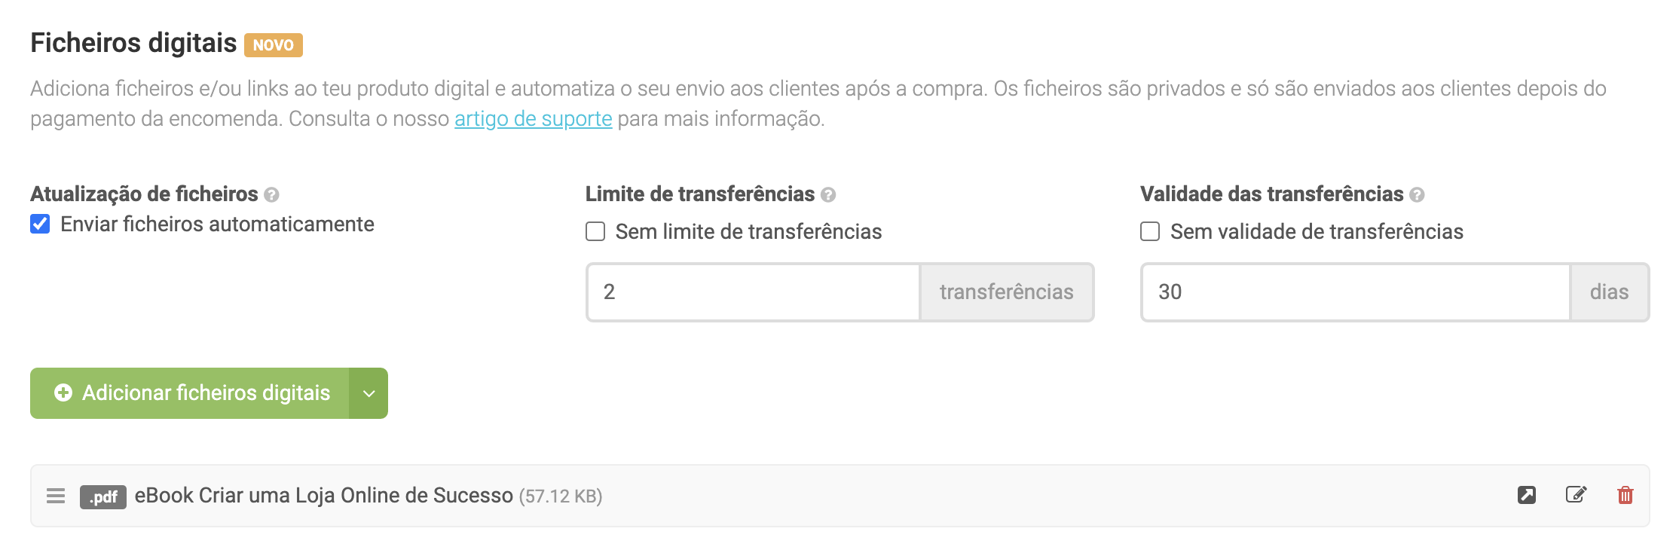Click help icon beside Validade das transferências

[x=1417, y=195]
